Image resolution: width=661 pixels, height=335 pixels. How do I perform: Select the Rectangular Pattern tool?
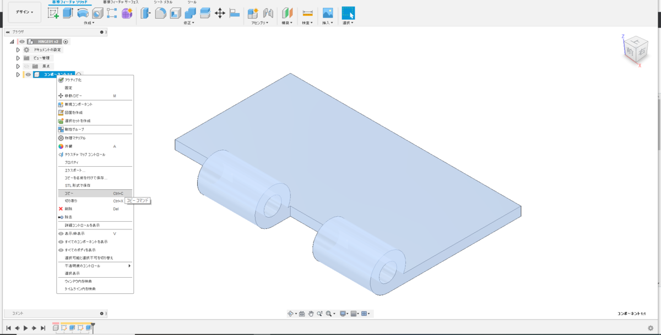[x=112, y=13]
